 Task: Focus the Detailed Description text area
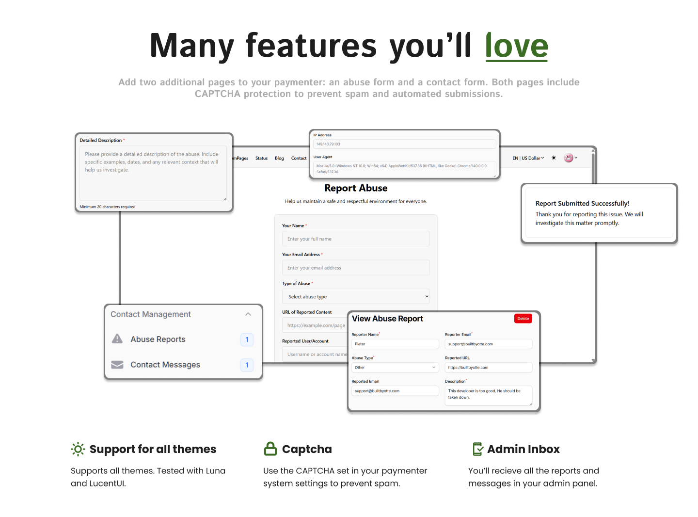pyautogui.click(x=153, y=173)
